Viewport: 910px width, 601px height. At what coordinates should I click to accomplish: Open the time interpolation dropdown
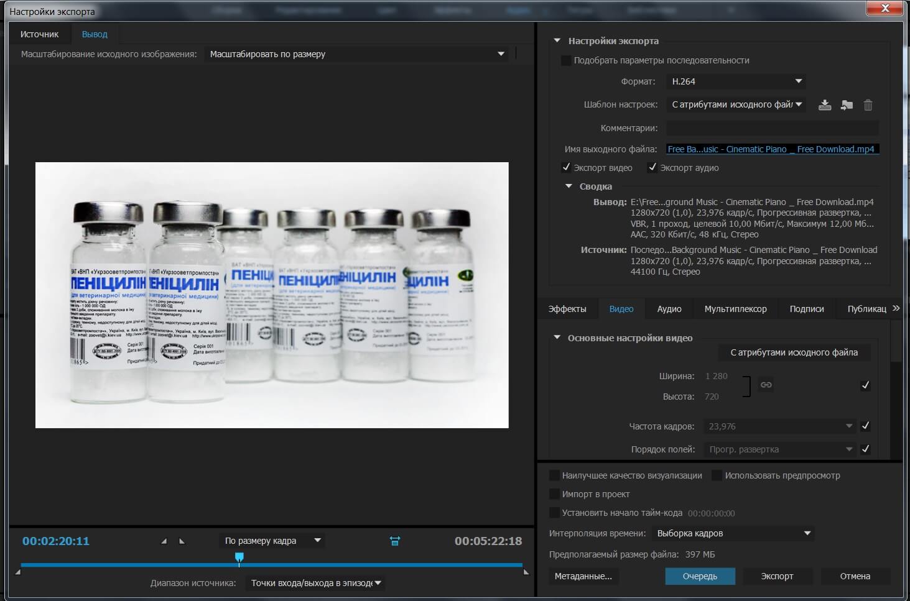732,533
